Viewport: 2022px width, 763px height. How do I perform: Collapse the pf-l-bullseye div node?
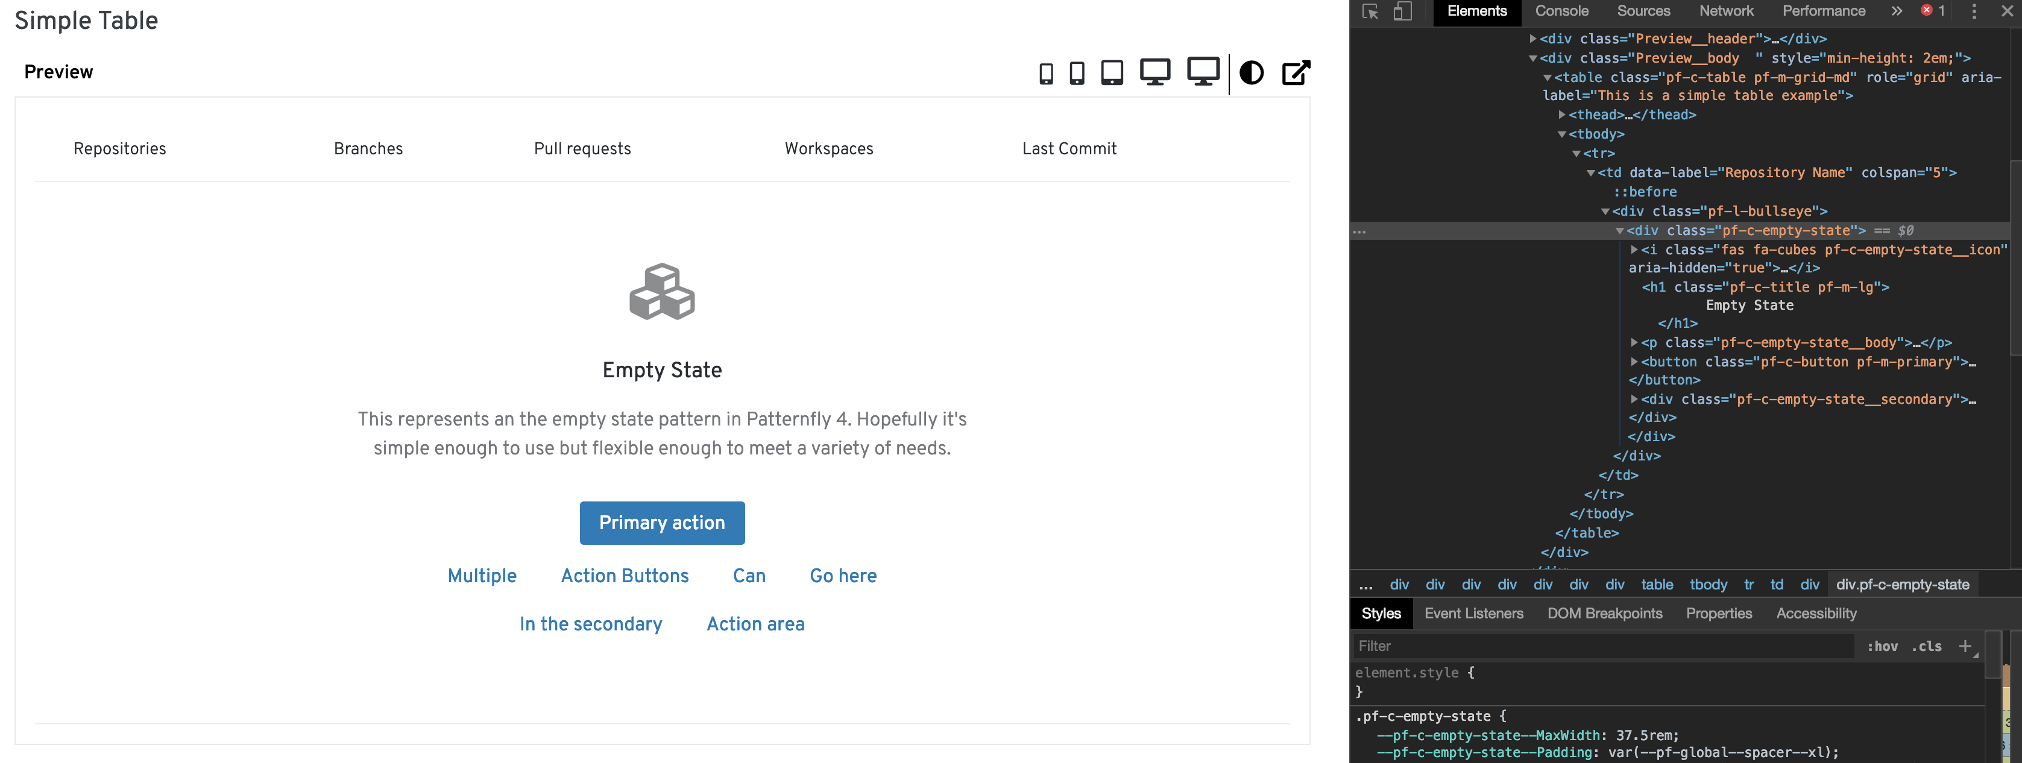(x=1605, y=211)
